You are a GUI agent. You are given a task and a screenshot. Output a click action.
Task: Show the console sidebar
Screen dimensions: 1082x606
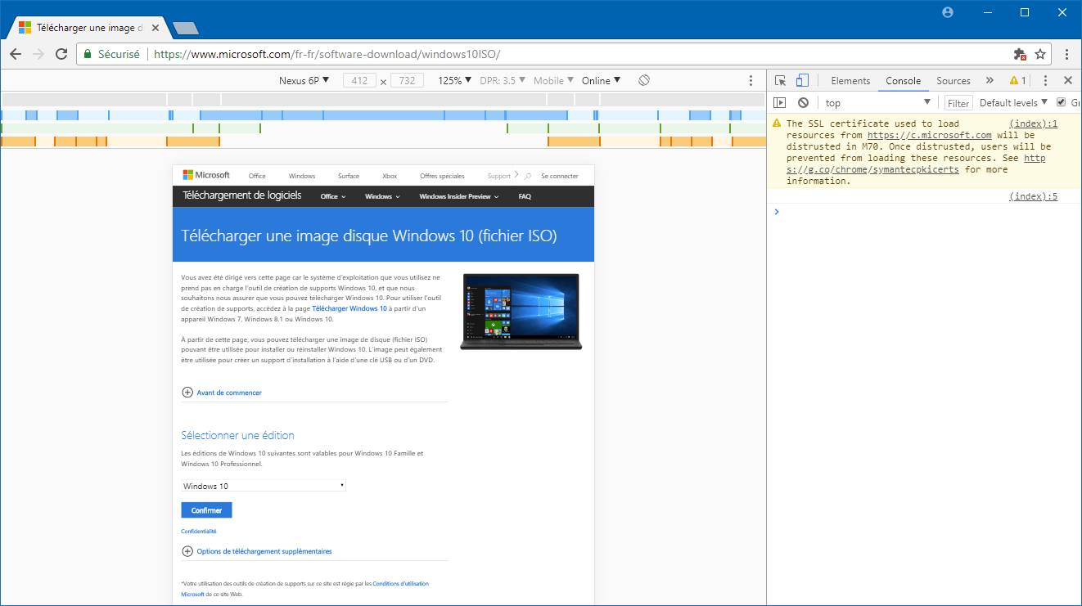pyautogui.click(x=780, y=102)
